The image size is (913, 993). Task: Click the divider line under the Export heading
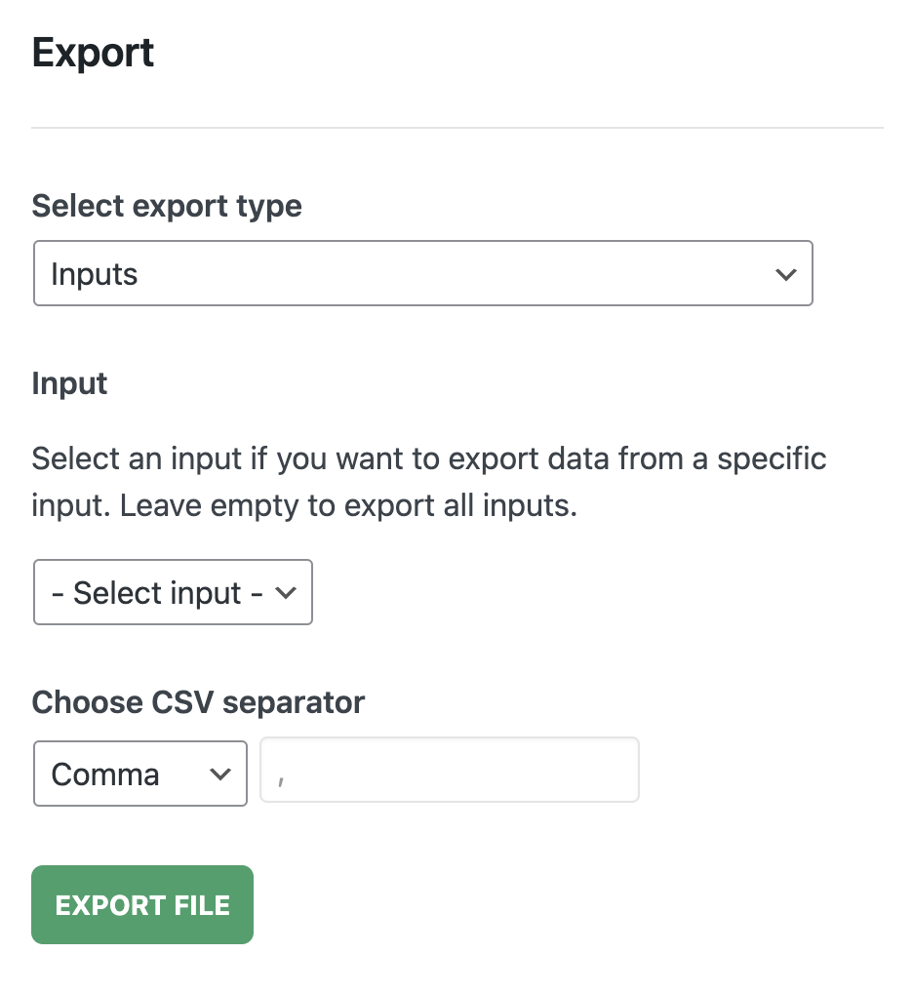(456, 127)
